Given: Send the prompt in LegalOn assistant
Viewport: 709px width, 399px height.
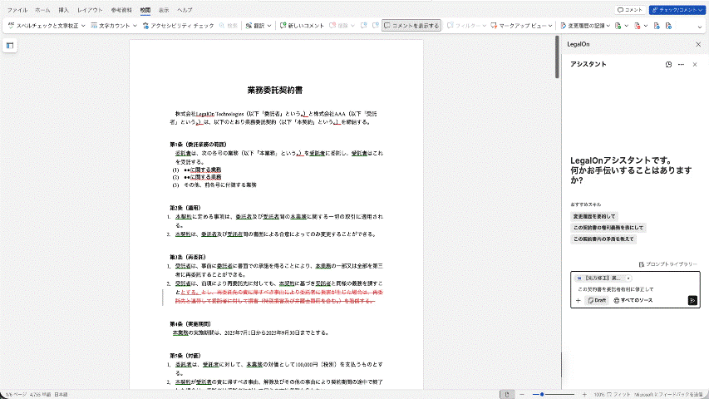Looking at the screenshot, I should point(692,300).
